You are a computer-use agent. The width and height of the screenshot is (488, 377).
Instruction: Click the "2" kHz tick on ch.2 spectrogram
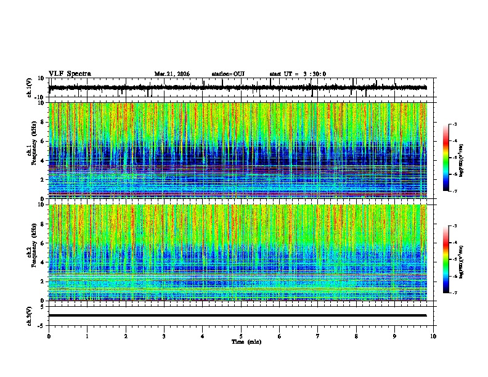[x=43, y=282]
